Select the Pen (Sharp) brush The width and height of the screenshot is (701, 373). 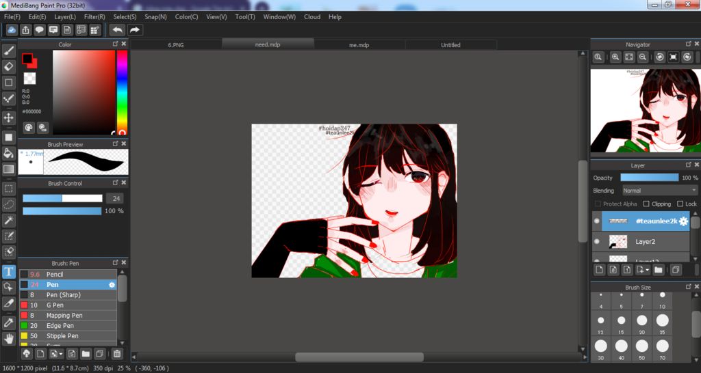68,295
